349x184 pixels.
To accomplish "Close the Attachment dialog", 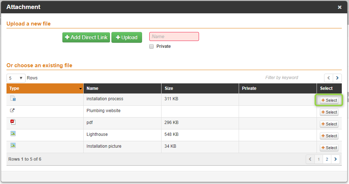I will 340,7.
